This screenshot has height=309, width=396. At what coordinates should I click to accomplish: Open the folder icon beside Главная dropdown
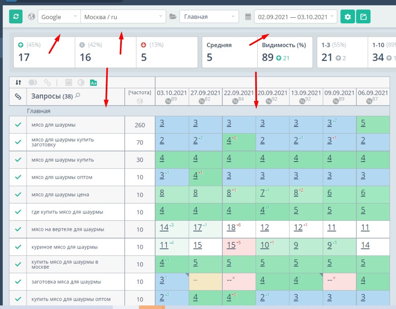point(173,17)
